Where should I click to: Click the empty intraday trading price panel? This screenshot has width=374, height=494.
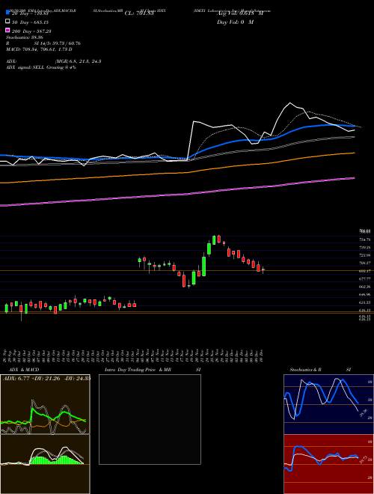(x=150, y=419)
